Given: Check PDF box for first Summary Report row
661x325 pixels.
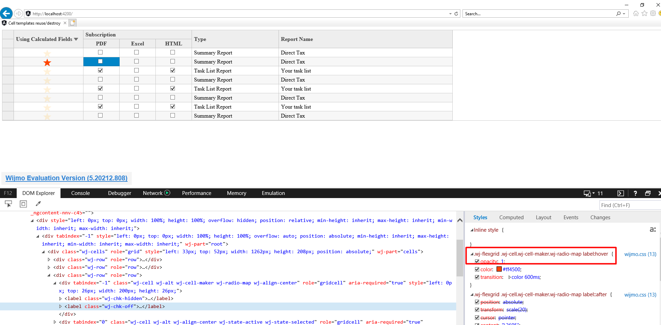Looking at the screenshot, I should [x=100, y=52].
